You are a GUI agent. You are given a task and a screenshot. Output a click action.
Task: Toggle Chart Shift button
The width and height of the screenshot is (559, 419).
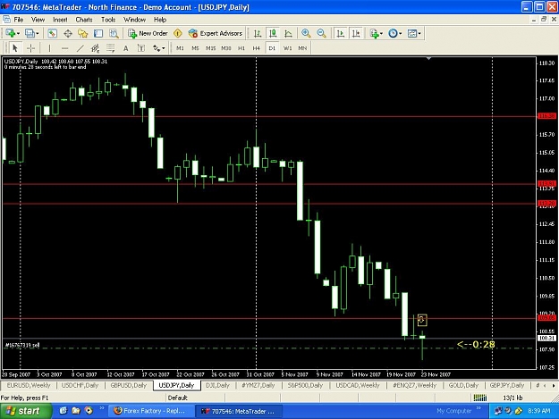coord(356,33)
